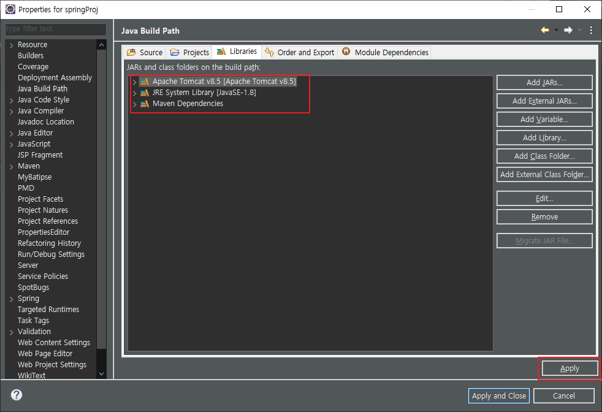Click the Add JARs... button
This screenshot has width=602, height=412.
pos(544,83)
